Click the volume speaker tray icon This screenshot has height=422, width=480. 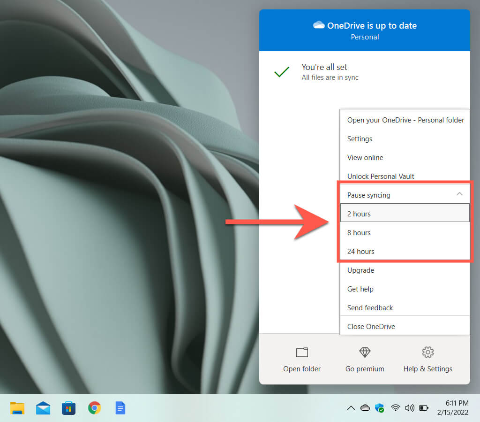(x=409, y=408)
